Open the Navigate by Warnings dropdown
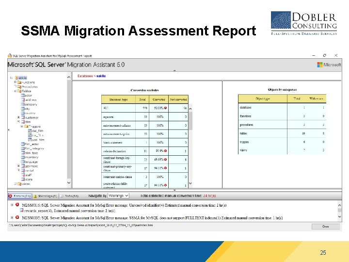Viewport: 349px width, 262px height. click(x=118, y=196)
